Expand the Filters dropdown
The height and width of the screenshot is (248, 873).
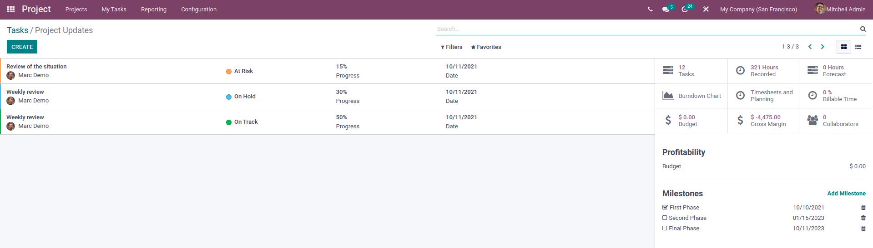pos(451,47)
